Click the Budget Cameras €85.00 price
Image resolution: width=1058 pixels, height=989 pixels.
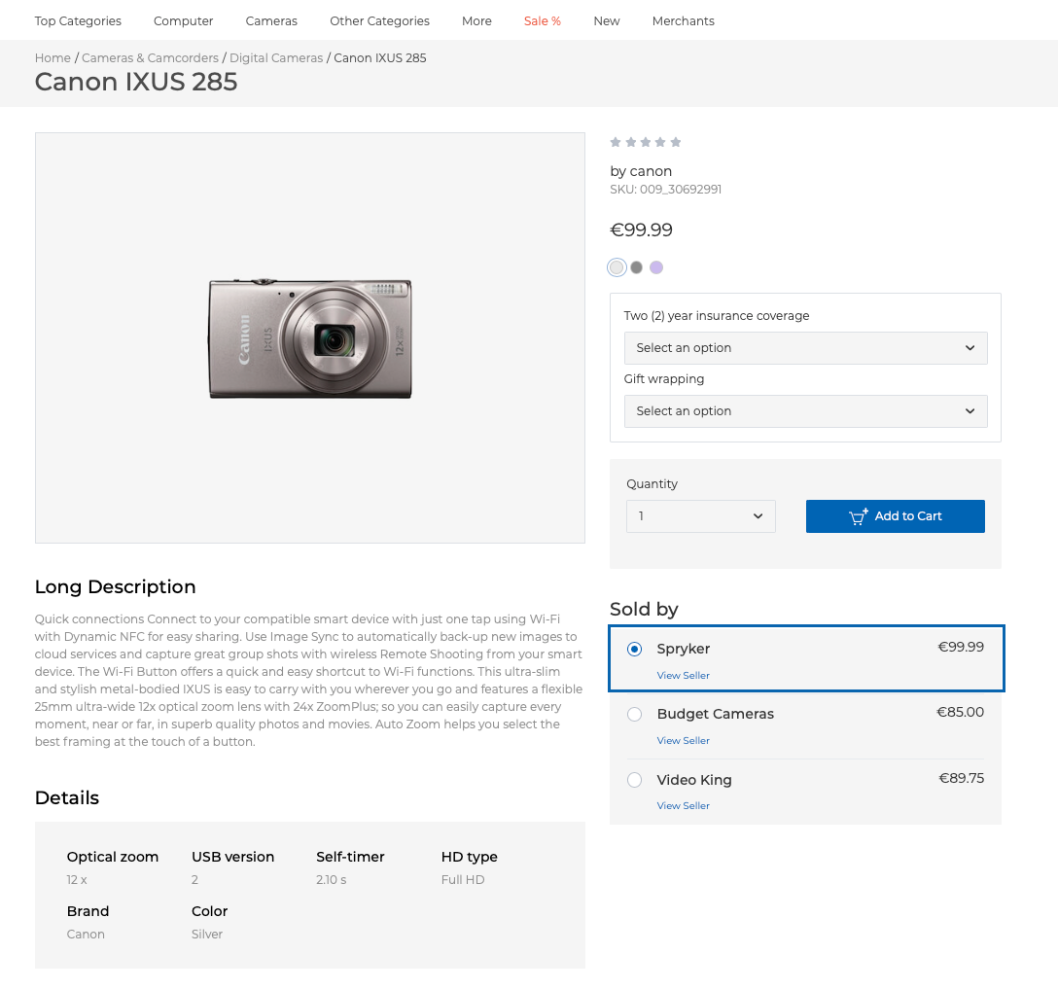(x=960, y=713)
